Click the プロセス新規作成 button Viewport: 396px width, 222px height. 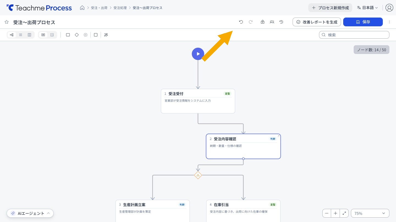(330, 8)
